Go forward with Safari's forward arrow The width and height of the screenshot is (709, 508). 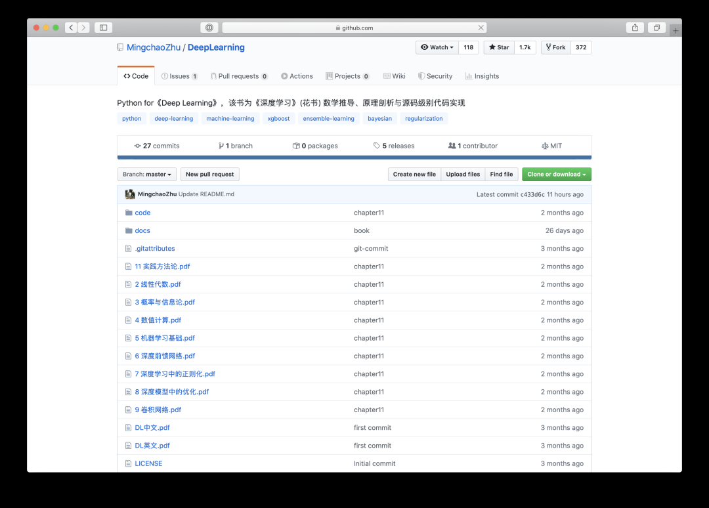coord(83,28)
